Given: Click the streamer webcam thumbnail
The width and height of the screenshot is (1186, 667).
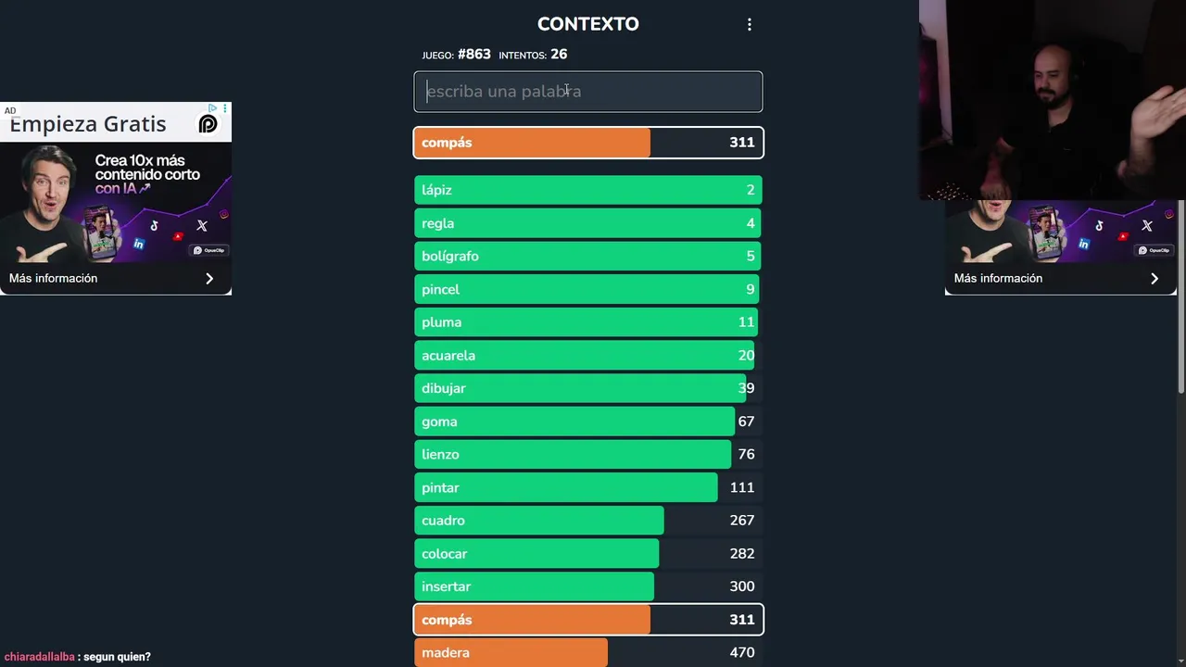Looking at the screenshot, I should coord(1053,100).
